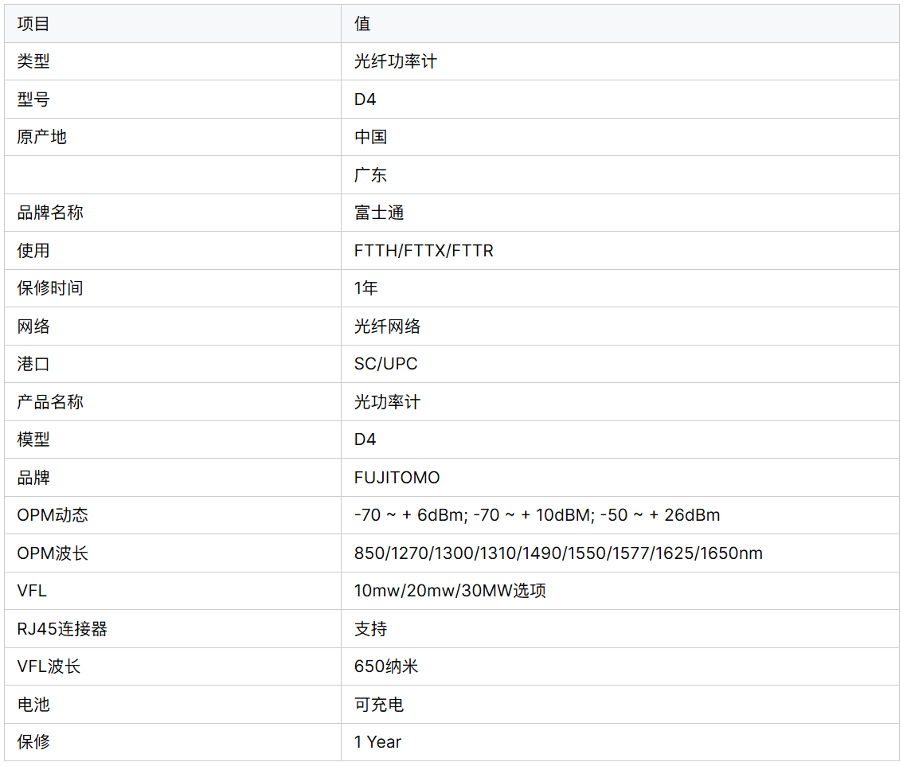Viewport: 903px width, 766px height.
Task: Select the OPM波长 wavelength list value
Action: 558,553
